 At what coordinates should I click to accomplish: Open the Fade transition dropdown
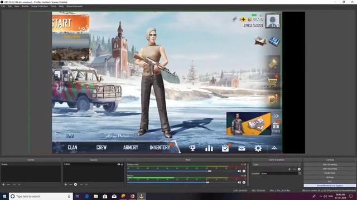(x=277, y=164)
